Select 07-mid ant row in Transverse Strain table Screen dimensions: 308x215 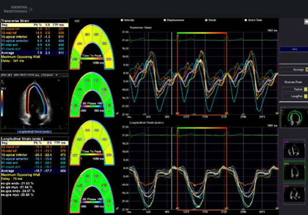[x=35, y=45]
